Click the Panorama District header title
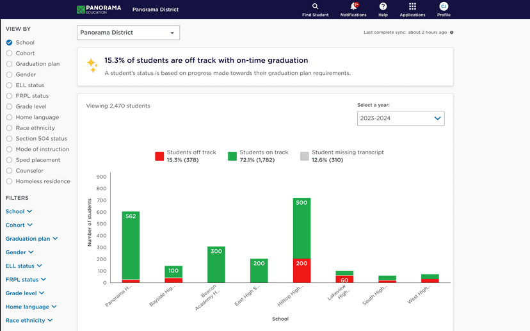Screen dimensions: 530x331 (x=156, y=10)
